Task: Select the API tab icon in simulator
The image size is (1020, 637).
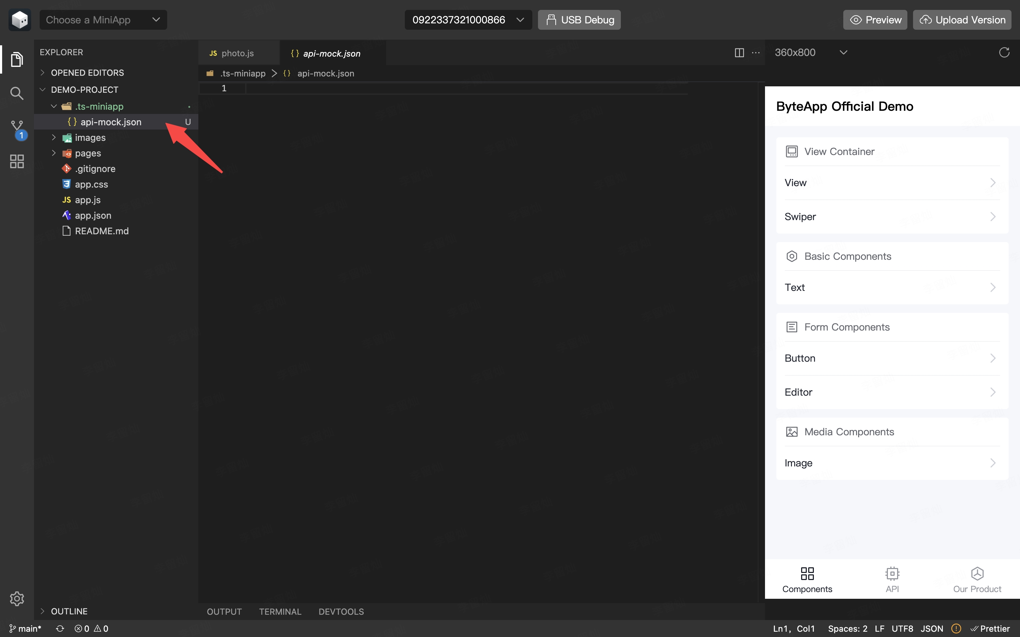Action: [x=892, y=573]
